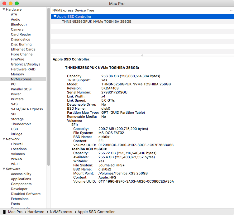This screenshot has height=215, width=234.
Task: Select Hardware RAID in the sidebar
Action: click(23, 69)
